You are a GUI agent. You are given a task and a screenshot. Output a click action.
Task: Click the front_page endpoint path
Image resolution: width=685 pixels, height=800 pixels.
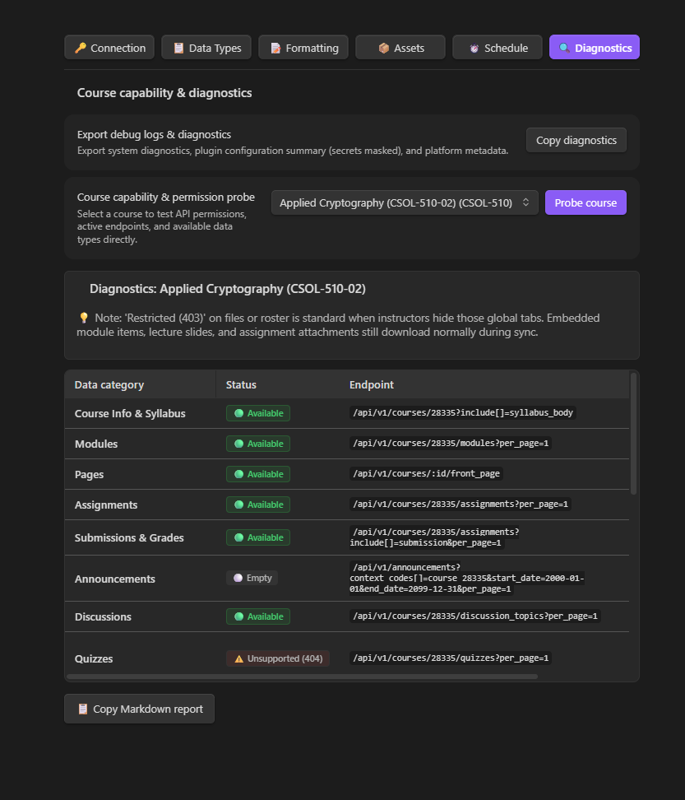coord(426,473)
